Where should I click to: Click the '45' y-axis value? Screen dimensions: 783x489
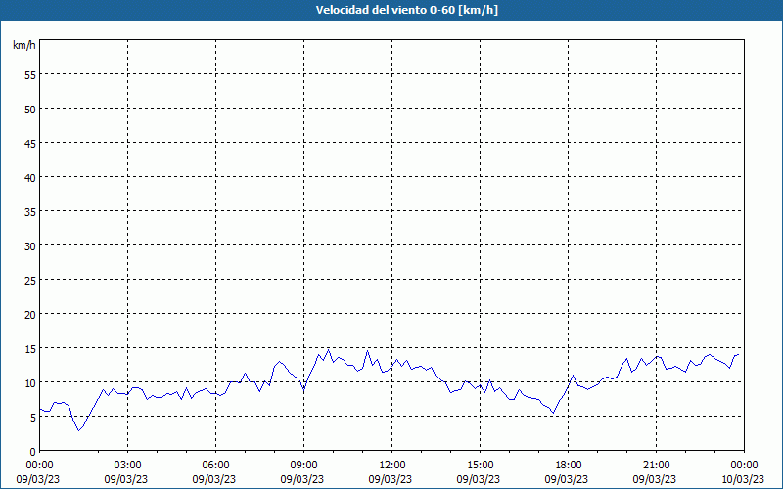click(30, 143)
